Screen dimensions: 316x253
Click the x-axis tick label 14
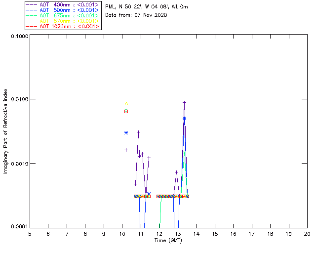click(197, 234)
